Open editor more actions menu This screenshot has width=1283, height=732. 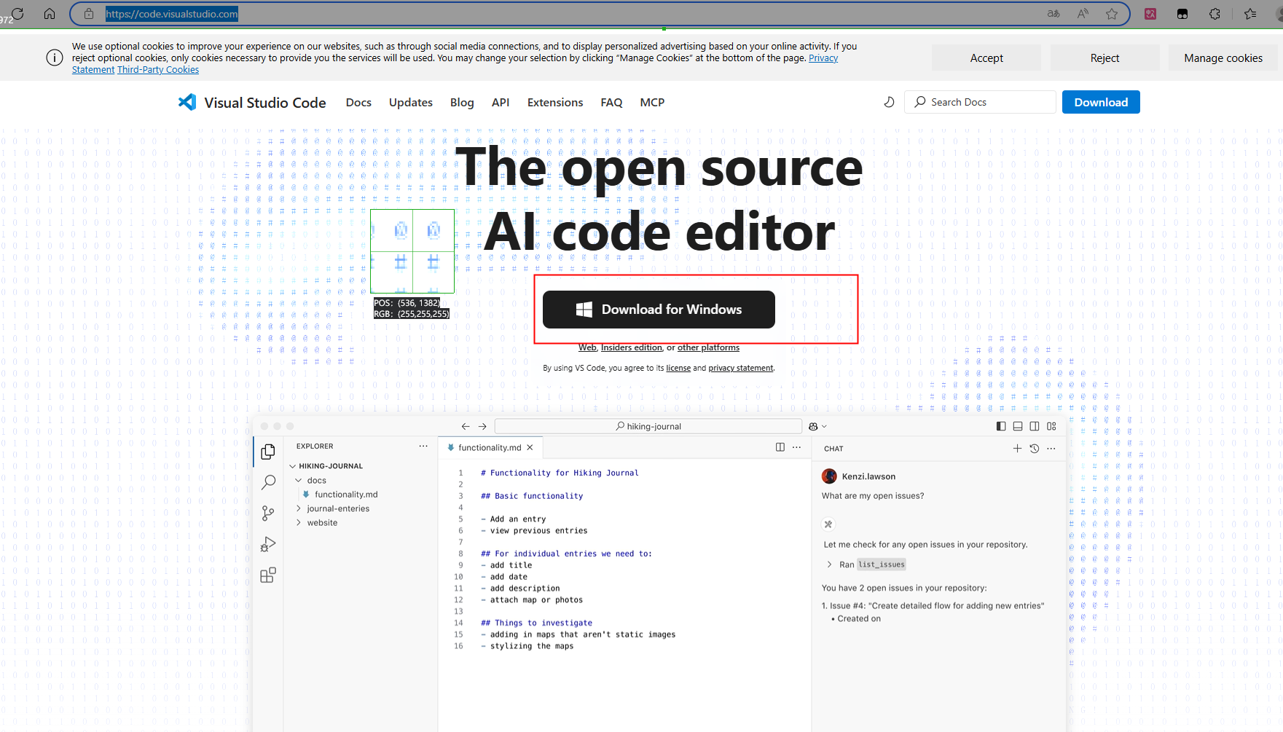click(x=797, y=447)
